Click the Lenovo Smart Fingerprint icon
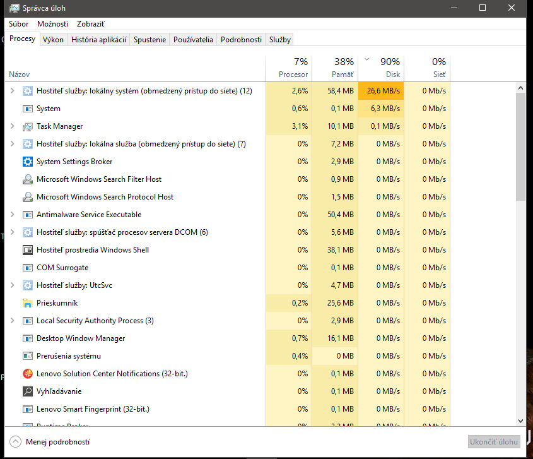533x459 pixels. pos(28,409)
